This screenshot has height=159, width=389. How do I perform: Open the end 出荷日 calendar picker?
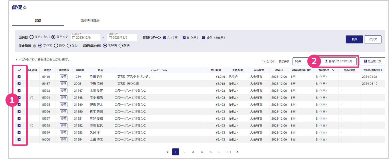pos(110,38)
